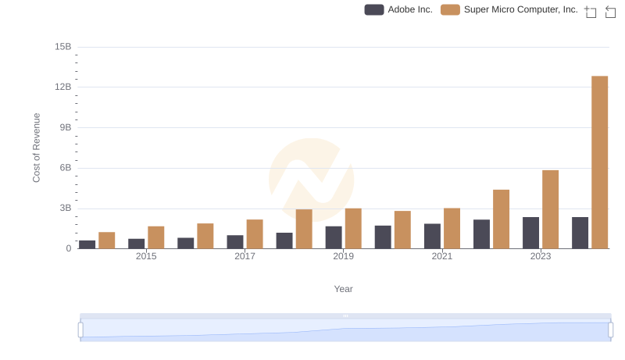Click the Super Micro bar for 2019

[x=353, y=228]
